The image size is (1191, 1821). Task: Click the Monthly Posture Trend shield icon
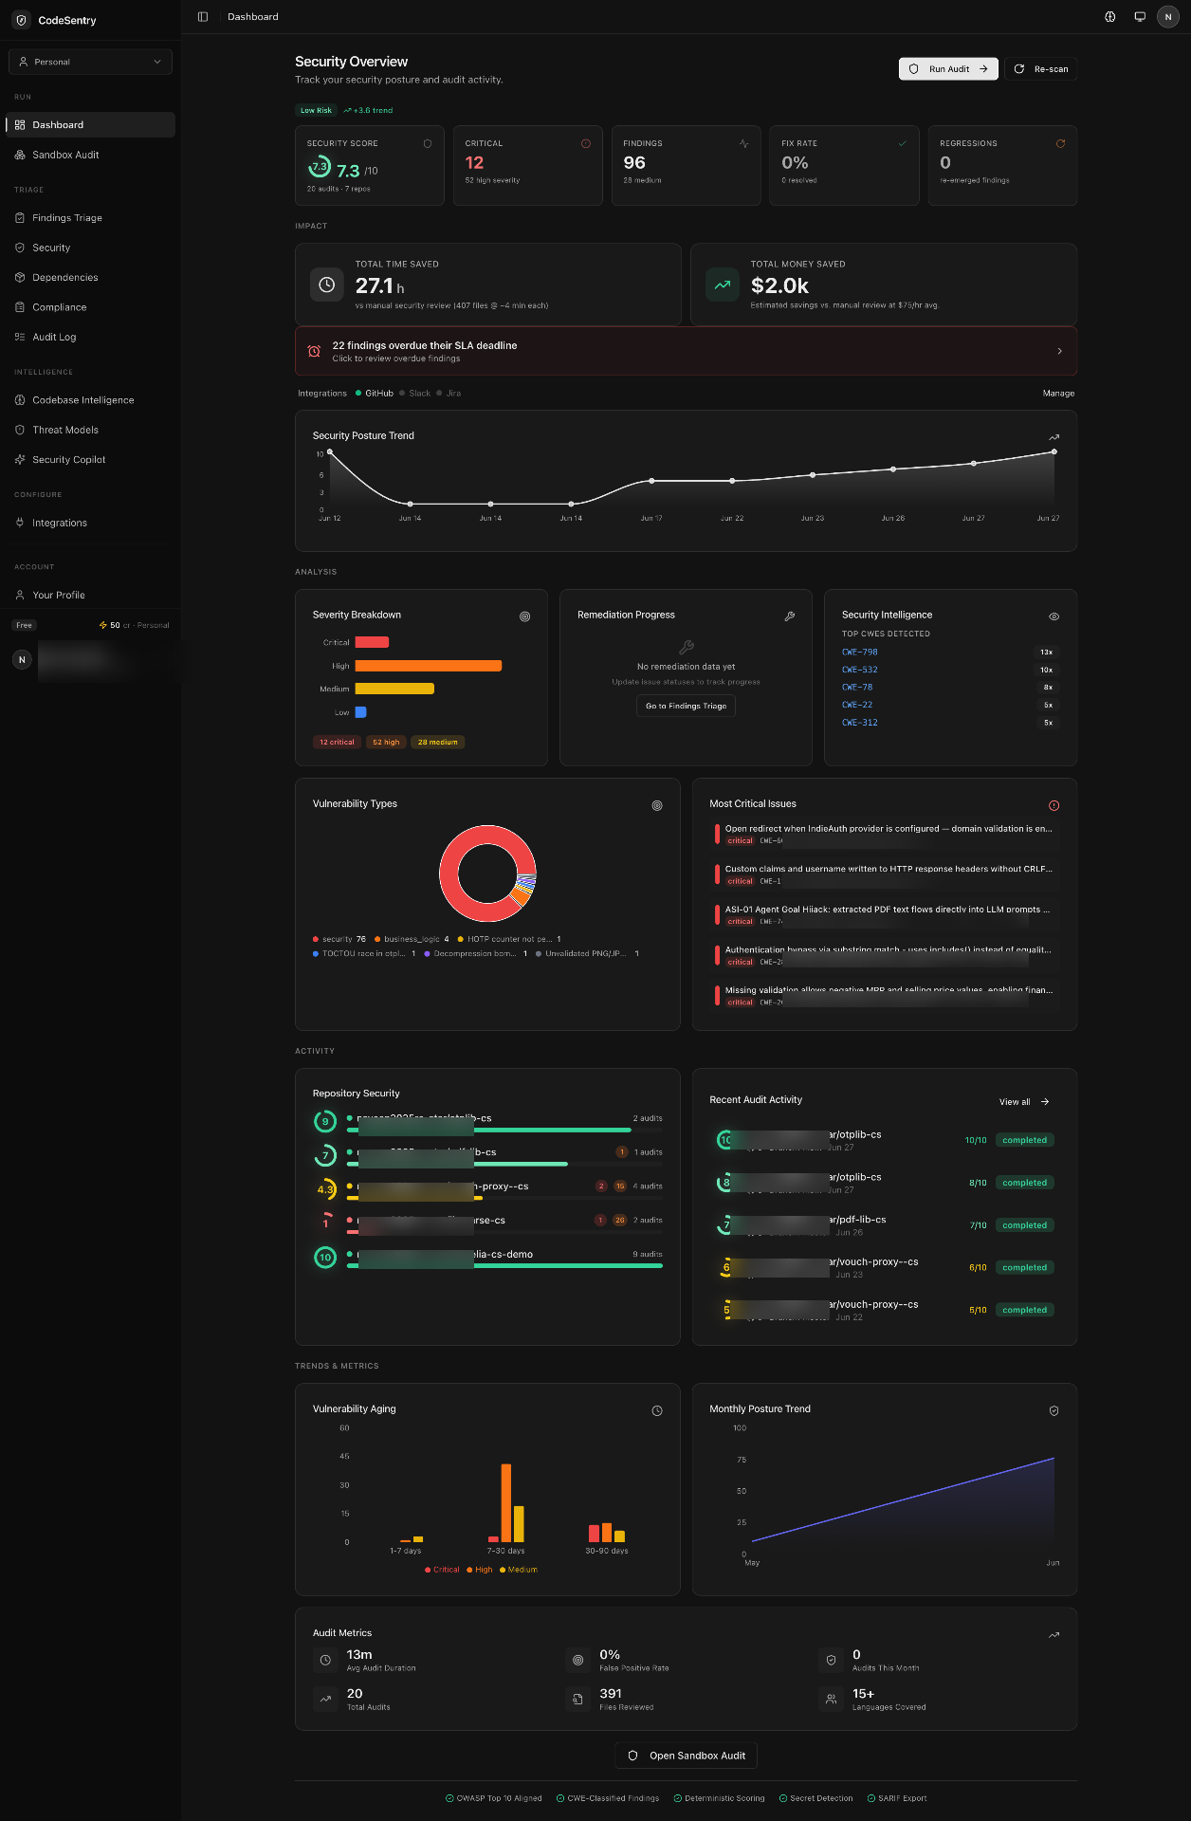(1054, 1411)
